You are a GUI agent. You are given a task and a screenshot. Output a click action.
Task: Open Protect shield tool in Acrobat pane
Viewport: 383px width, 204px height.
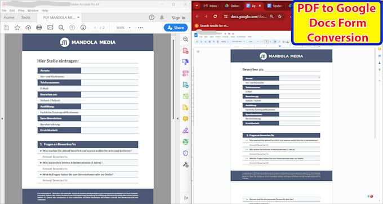pyautogui.click(x=186, y=153)
